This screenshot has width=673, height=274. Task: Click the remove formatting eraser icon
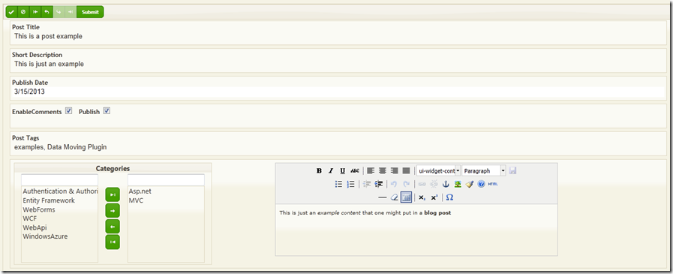point(394,197)
